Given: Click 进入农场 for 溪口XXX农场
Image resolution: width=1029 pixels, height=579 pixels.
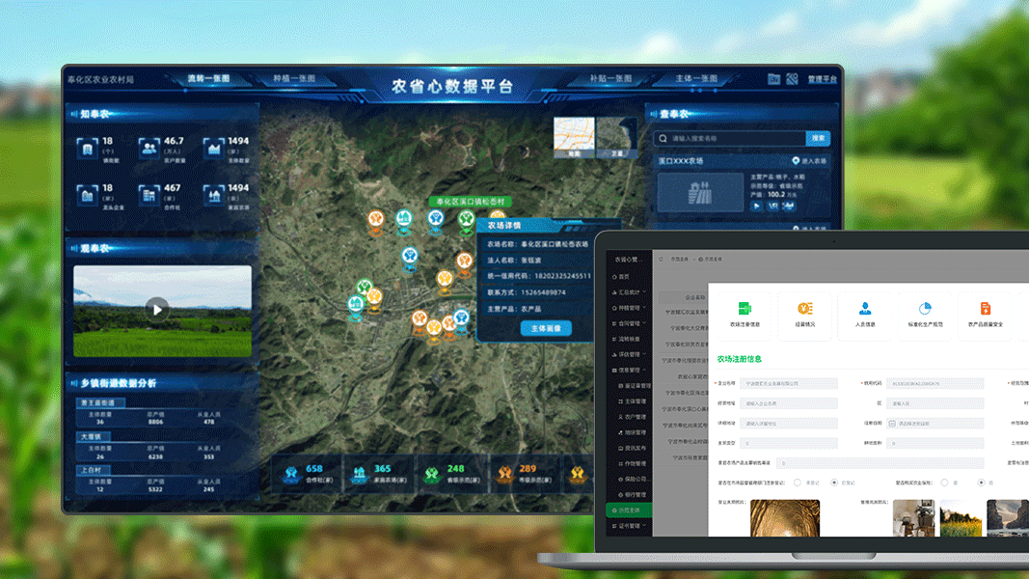Looking at the screenshot, I should coord(809,161).
